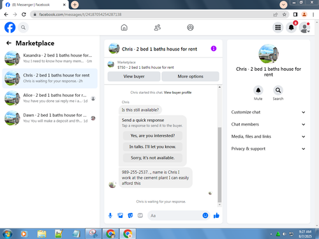Click the address bar URL
The height and width of the screenshot is (239, 319).
coord(80,15)
